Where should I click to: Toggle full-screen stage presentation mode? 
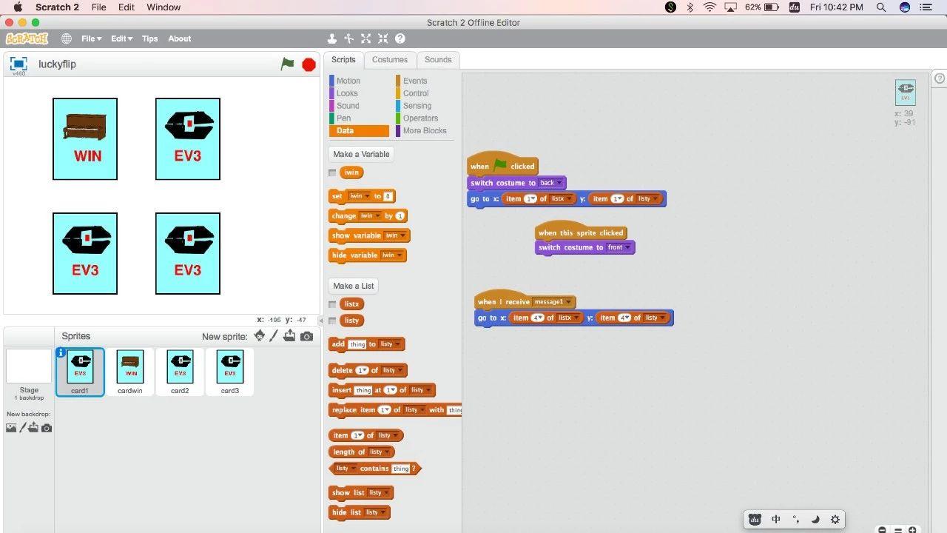[18, 64]
